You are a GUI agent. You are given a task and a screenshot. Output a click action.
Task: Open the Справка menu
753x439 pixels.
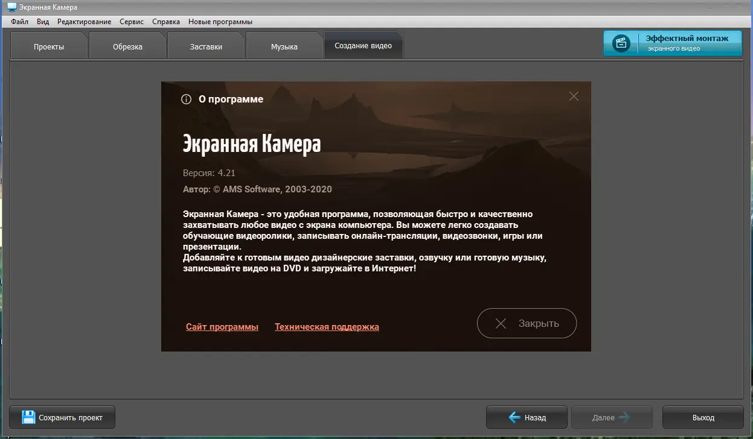click(165, 21)
